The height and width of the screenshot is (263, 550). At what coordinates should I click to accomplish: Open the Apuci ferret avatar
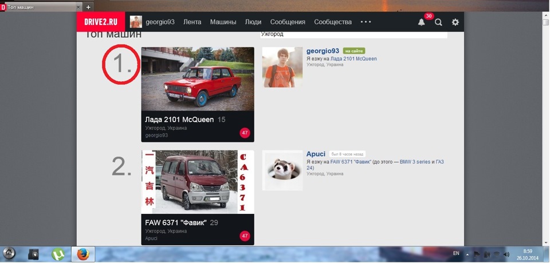click(x=282, y=170)
